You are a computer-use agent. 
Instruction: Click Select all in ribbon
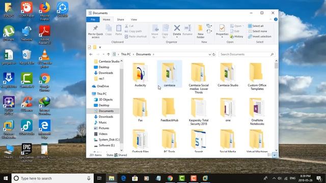pyautogui.click(x=256, y=26)
